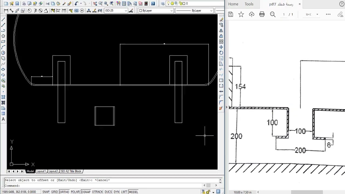Open the Layer Properties Manager icon
Viewport: 345px width, 194px height.
(163, 4)
